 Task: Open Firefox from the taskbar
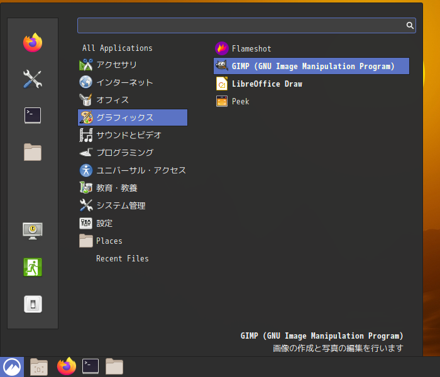pyautogui.click(x=67, y=366)
